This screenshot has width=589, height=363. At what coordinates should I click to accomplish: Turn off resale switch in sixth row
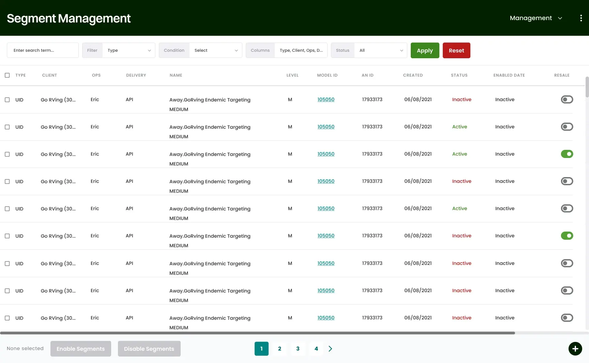567,236
